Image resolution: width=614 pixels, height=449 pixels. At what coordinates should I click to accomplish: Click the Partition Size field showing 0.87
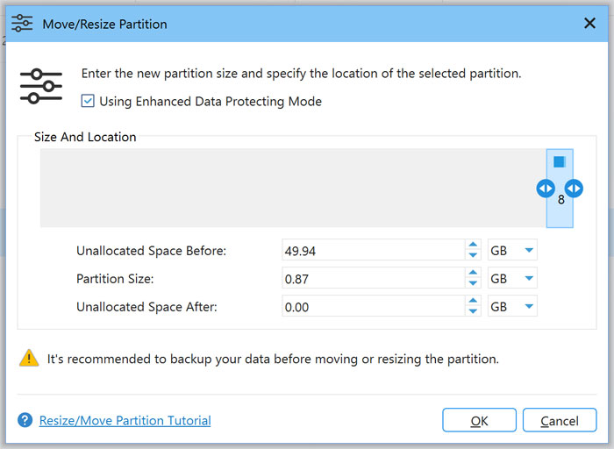tap(374, 278)
